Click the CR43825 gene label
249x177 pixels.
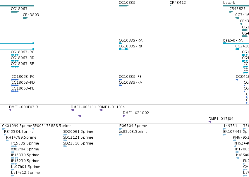237,9
